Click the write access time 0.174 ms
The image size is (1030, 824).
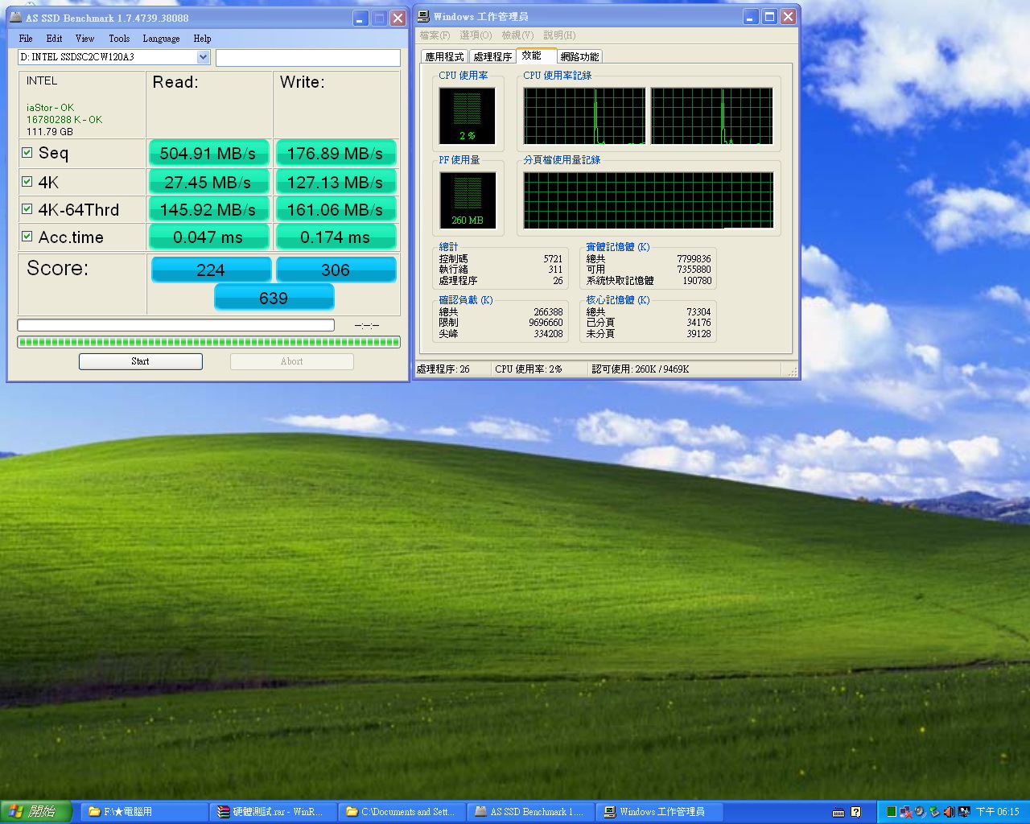[x=335, y=237]
